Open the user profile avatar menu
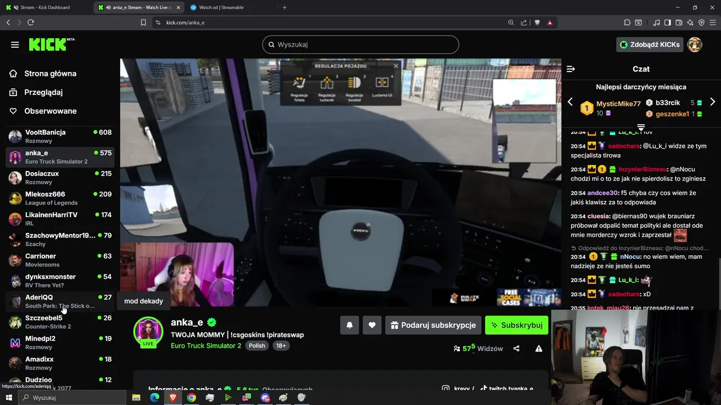The image size is (721, 405). 695,44
